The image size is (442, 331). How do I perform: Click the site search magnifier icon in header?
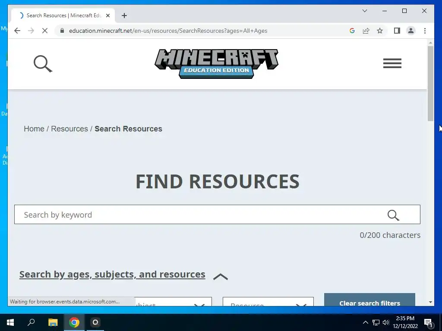tap(43, 64)
